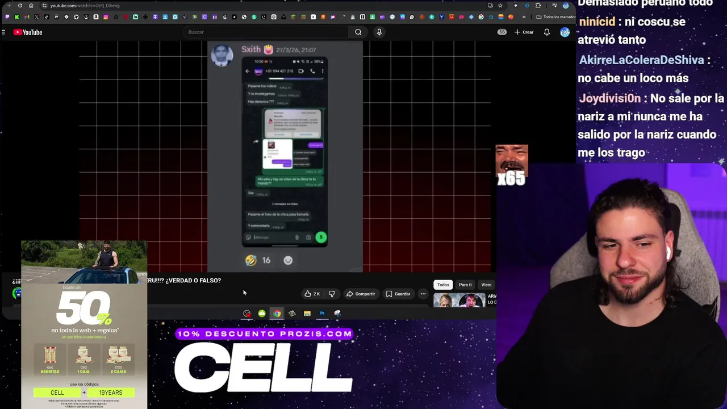The image size is (727, 409).
Task: Open the Twitch bookmark
Action: pos(7,17)
